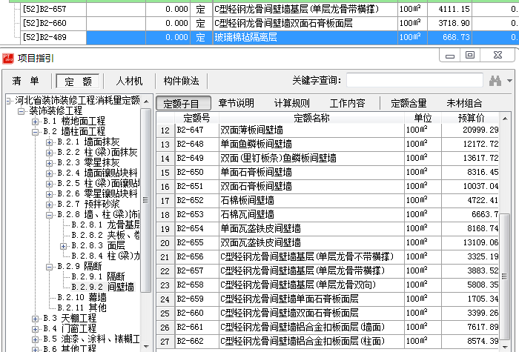Image resolution: width=519 pixels, height=352 pixels.
Task: Select row B2-647 双面薄板间壁墙
Action: 328,130
